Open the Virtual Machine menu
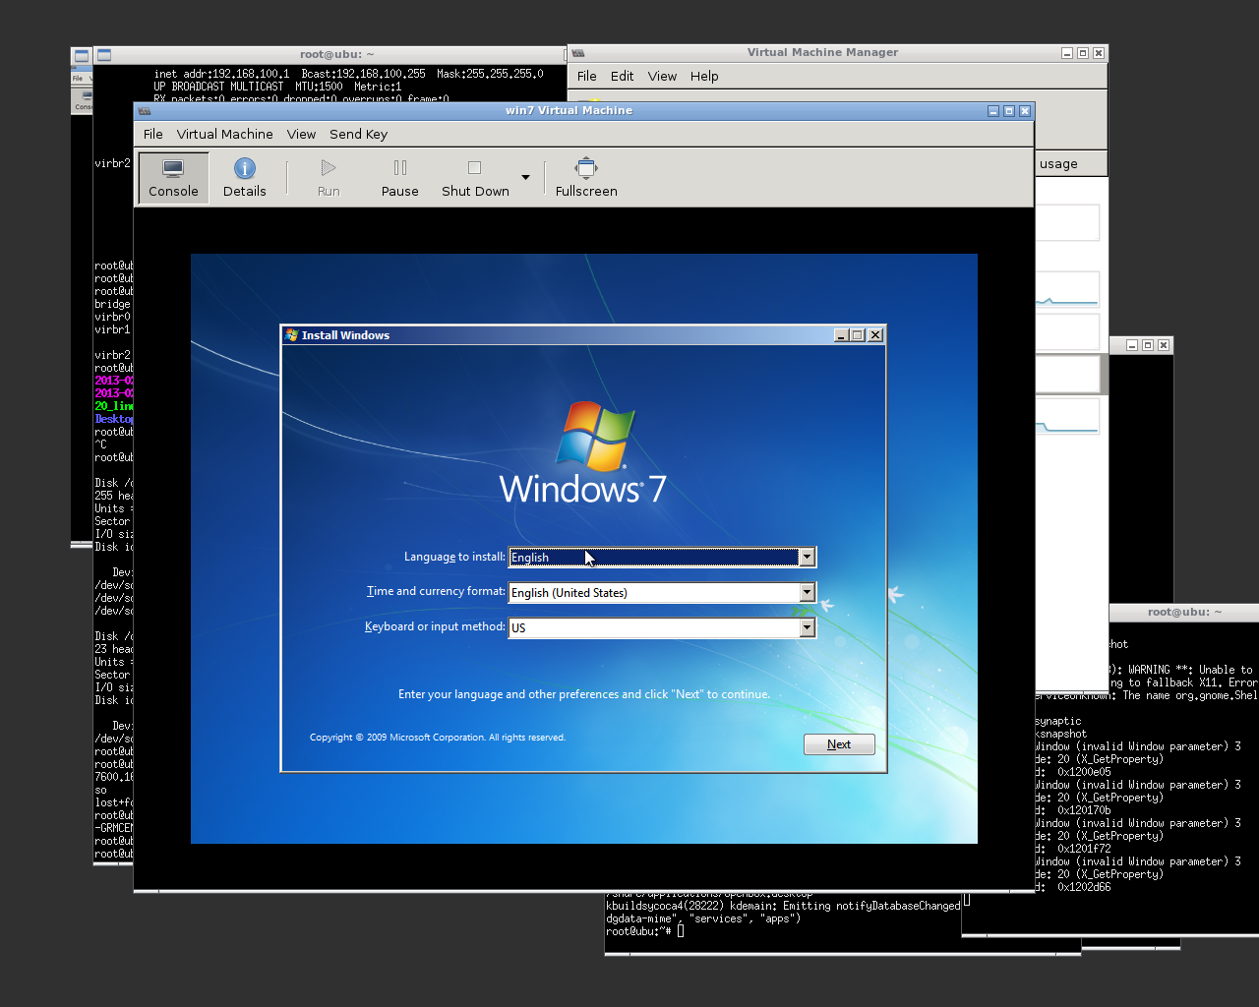Image resolution: width=1259 pixels, height=1007 pixels. point(224,135)
